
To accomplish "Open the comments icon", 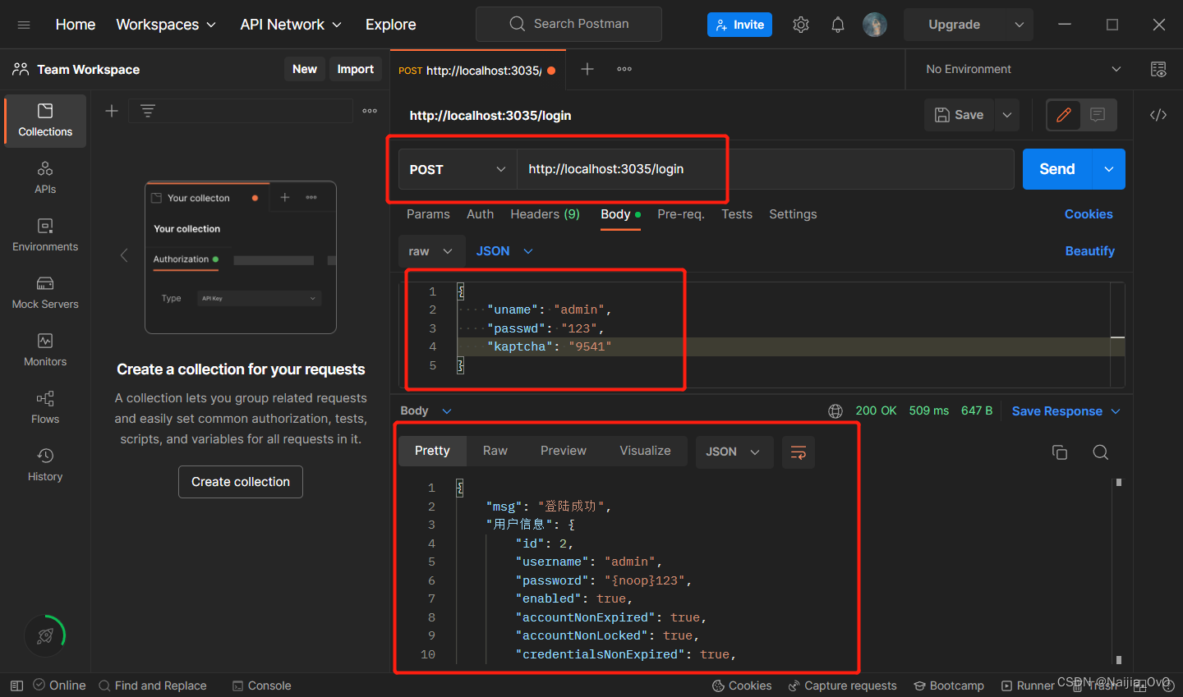I will tap(1098, 115).
